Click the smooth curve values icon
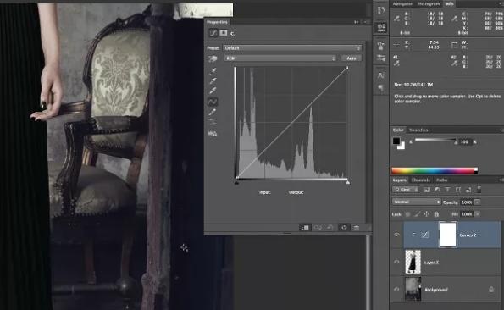The height and width of the screenshot is (310, 504). (213, 122)
